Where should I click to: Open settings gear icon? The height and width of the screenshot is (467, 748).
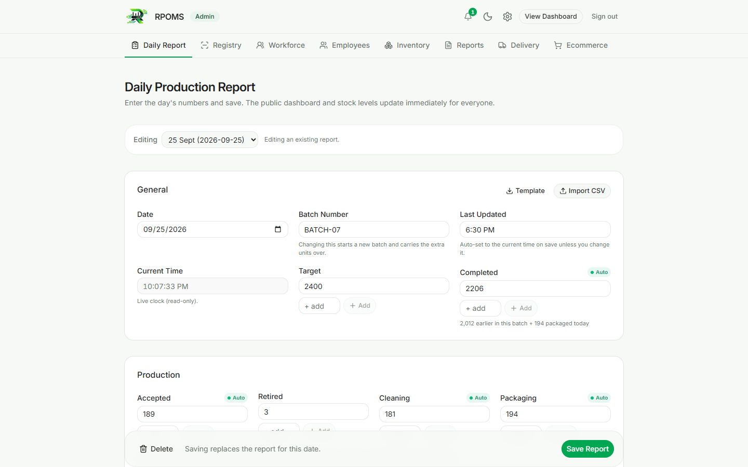click(x=507, y=17)
